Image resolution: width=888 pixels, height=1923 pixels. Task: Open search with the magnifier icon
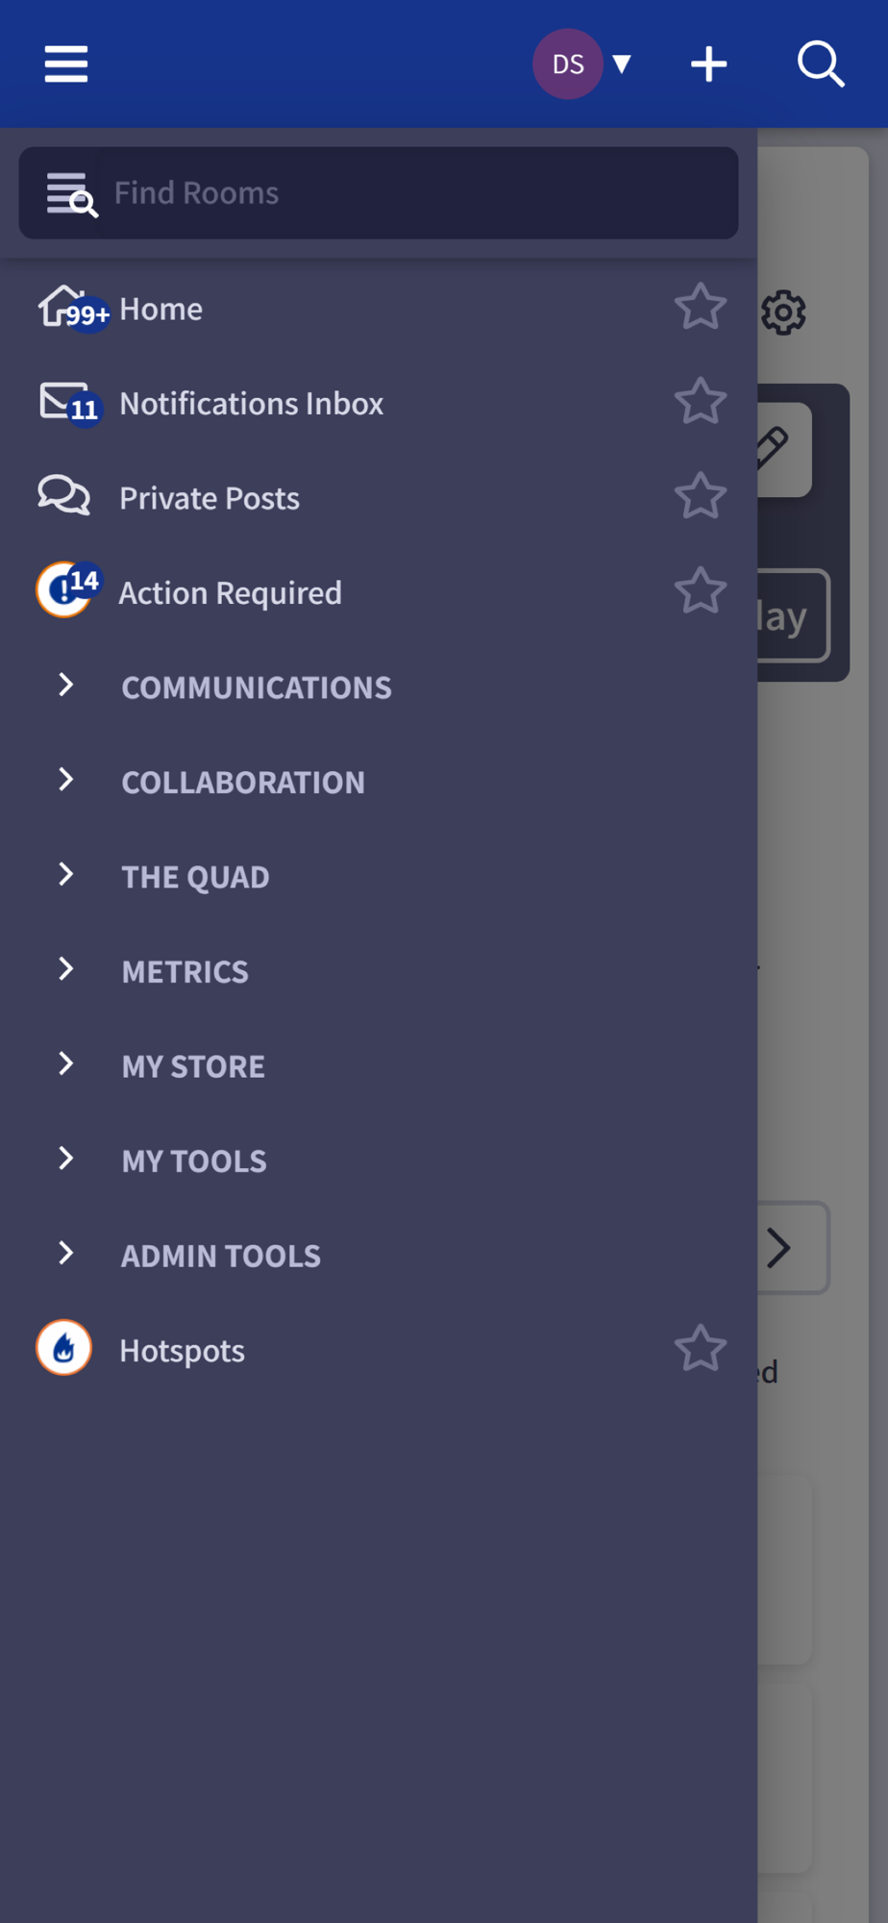(821, 64)
